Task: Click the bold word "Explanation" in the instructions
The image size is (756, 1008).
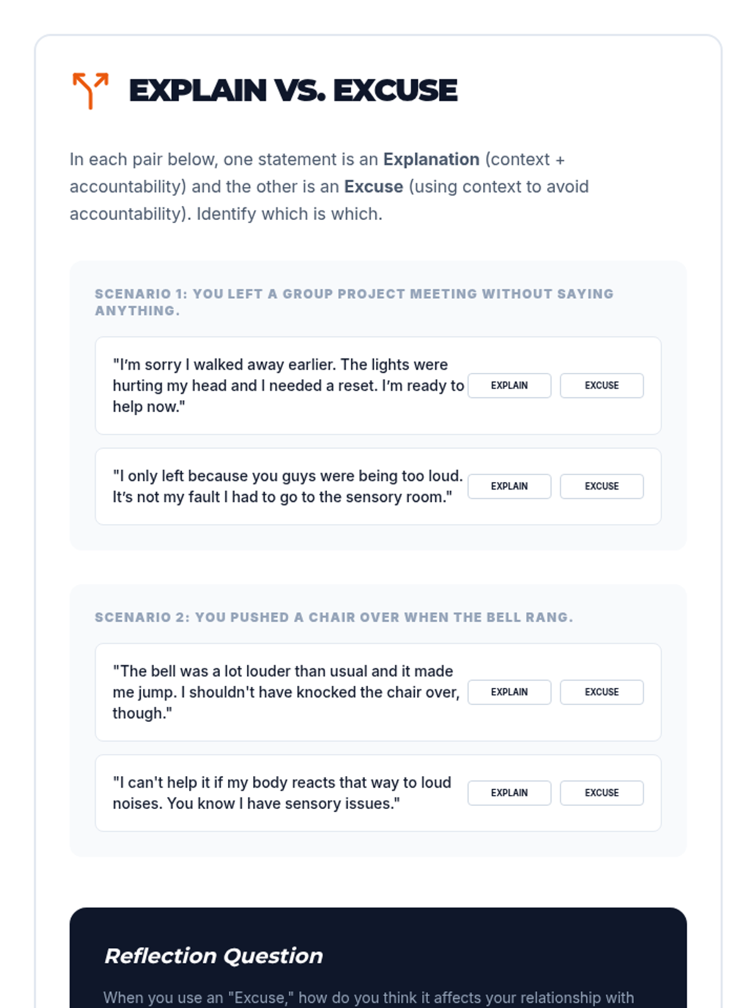Action: [x=431, y=159]
